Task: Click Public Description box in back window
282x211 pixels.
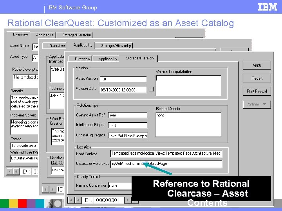Action: click(x=25, y=81)
